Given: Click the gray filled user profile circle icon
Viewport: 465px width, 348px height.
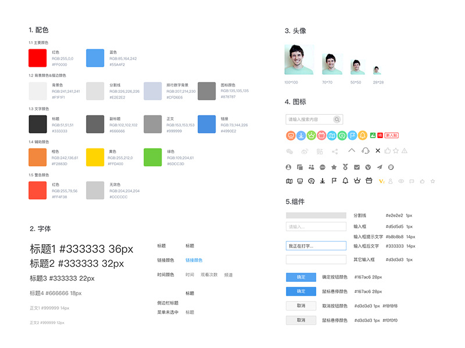Looking at the screenshot, I should coord(288,167).
